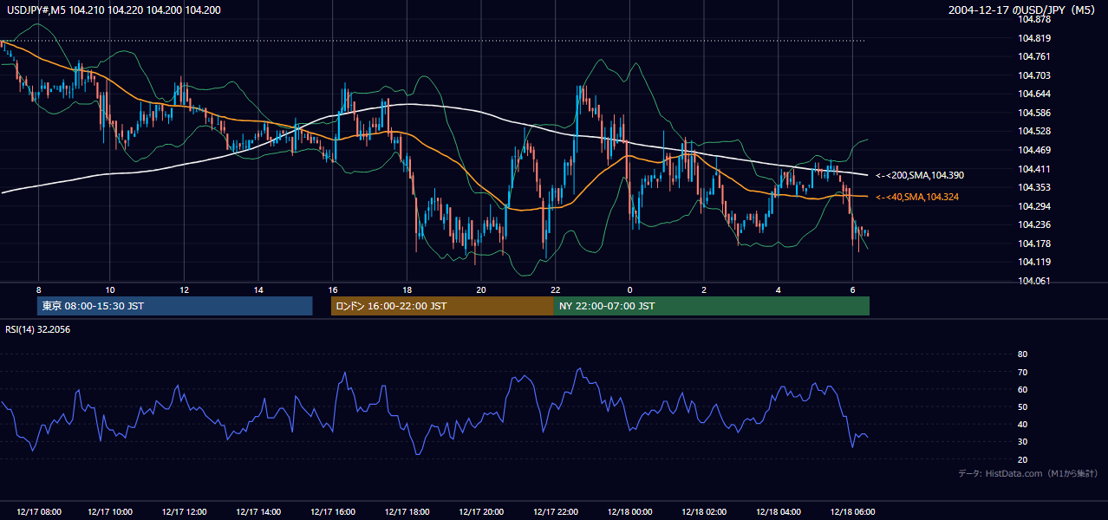
Task: Click the 12/17 14:00 date label
Action: point(257,512)
